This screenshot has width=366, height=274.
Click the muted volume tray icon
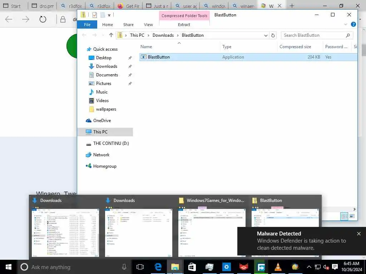(326, 267)
